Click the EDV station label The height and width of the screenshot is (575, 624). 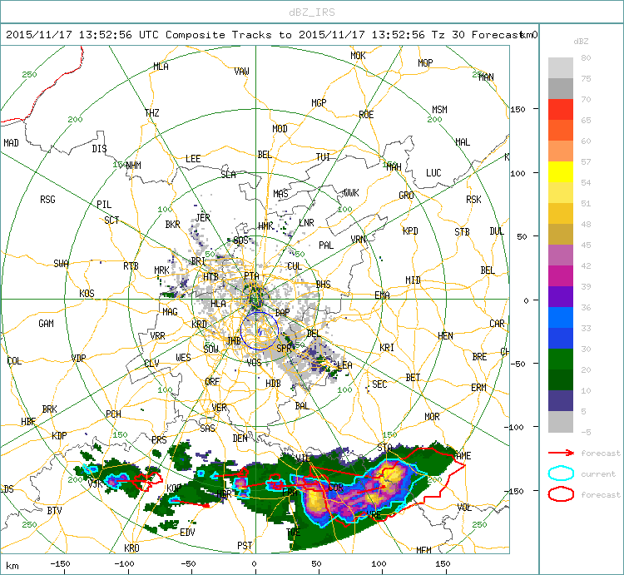pyautogui.click(x=187, y=533)
